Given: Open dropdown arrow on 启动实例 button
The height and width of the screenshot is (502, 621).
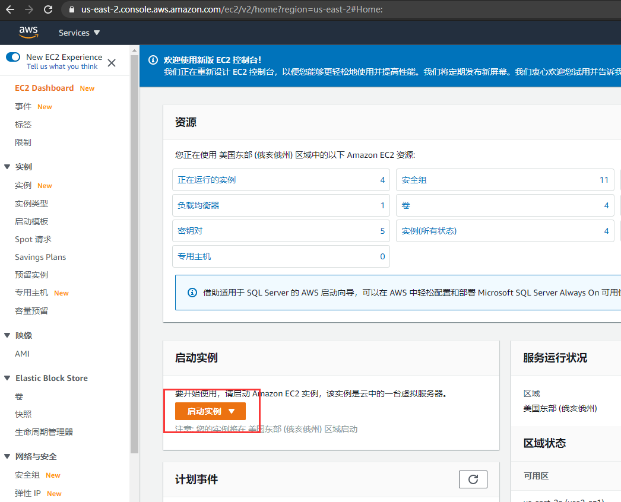Looking at the screenshot, I should 232,411.
